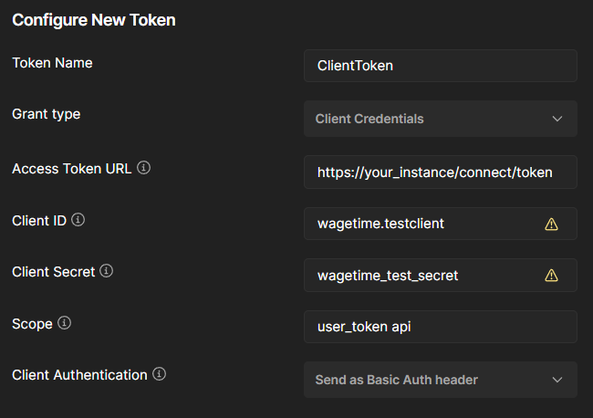
Task: Click the info icon next to Client Authentication
Action: tap(160, 374)
